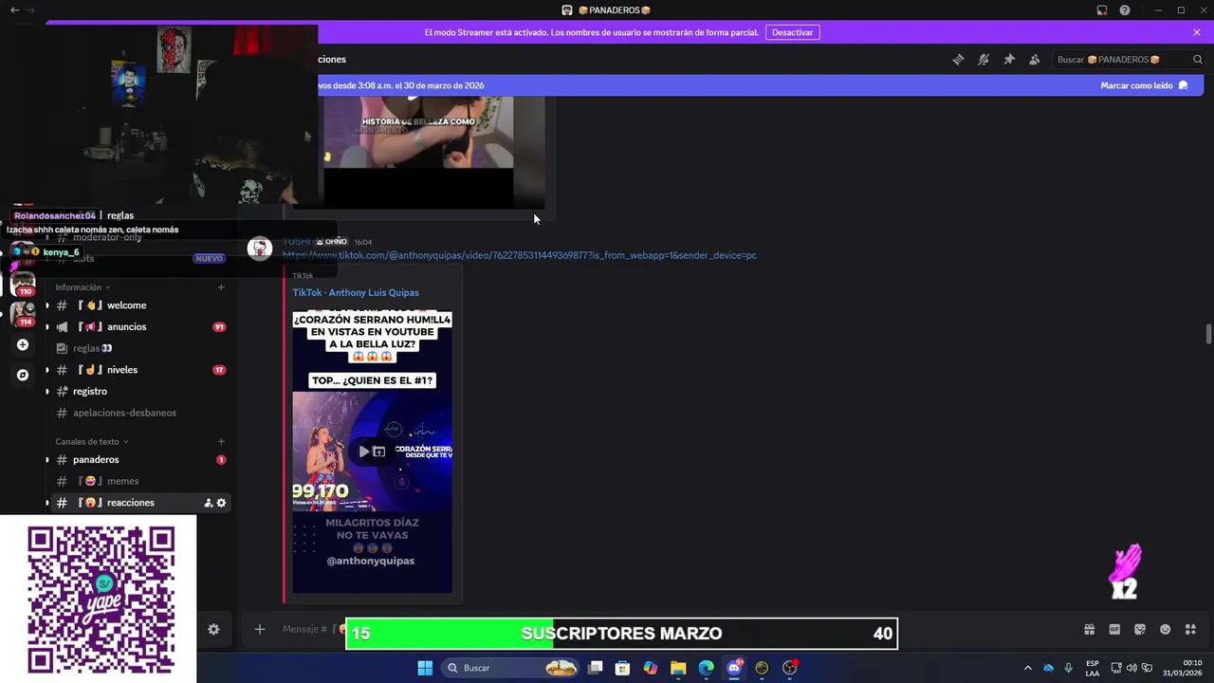
Task: Open the TikTok anthonyquipas video link
Action: [x=520, y=255]
